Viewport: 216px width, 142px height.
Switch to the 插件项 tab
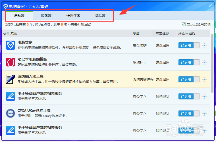(100, 16)
